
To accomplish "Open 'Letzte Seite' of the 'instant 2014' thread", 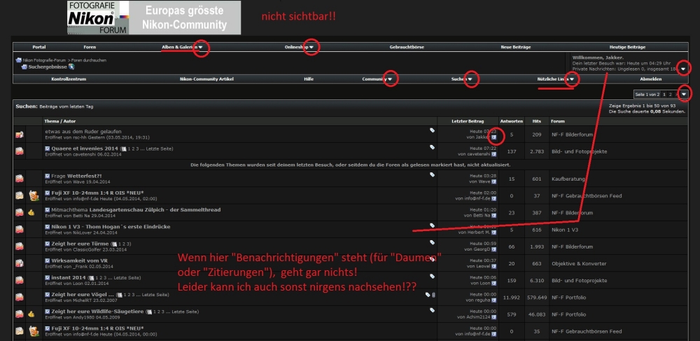I will [x=126, y=277].
